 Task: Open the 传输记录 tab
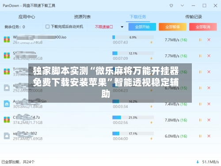[194, 17]
